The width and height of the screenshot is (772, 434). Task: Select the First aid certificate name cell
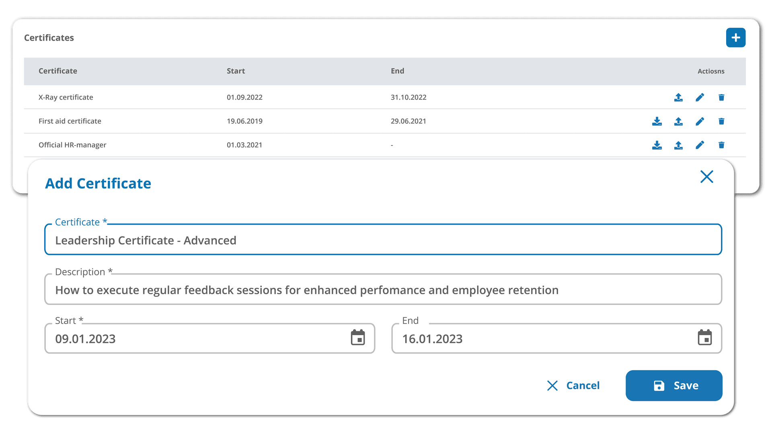click(x=70, y=121)
